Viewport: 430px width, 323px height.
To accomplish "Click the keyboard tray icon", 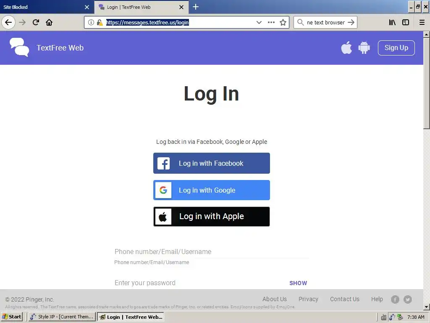I will click(x=384, y=317).
